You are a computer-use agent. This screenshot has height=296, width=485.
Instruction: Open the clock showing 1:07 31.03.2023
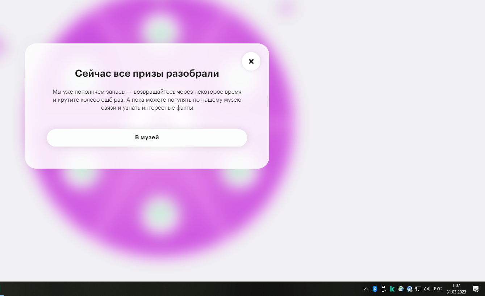pos(456,289)
